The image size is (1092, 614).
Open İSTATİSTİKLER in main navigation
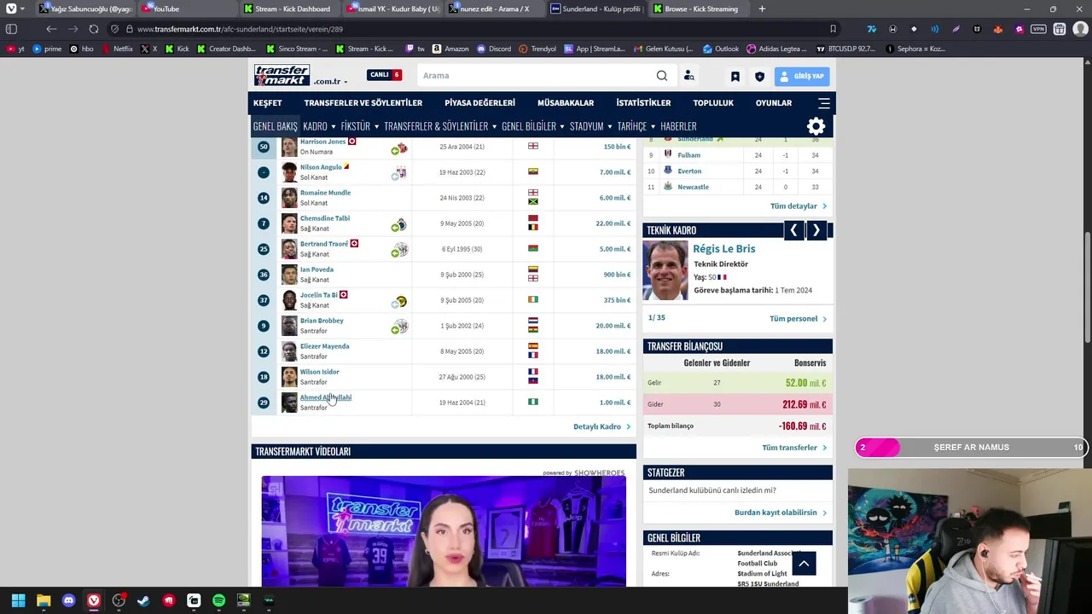click(643, 103)
